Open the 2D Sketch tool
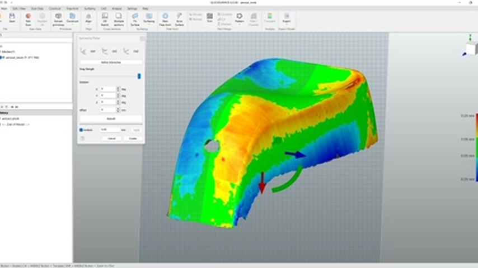Image resolution: width=478 pixels, height=268 pixels. (104, 19)
